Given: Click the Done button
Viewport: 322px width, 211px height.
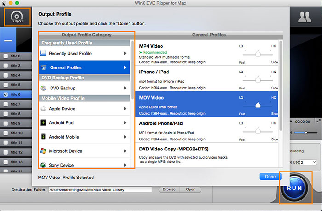Looking at the screenshot, I should tap(270, 177).
